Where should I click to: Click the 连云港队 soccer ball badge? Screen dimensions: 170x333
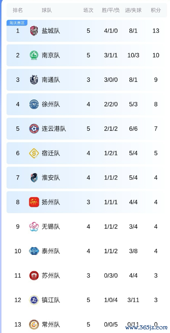[34, 129]
